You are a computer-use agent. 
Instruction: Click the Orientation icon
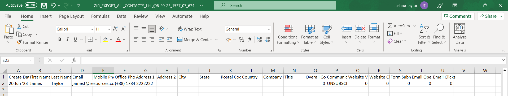tap(161, 29)
